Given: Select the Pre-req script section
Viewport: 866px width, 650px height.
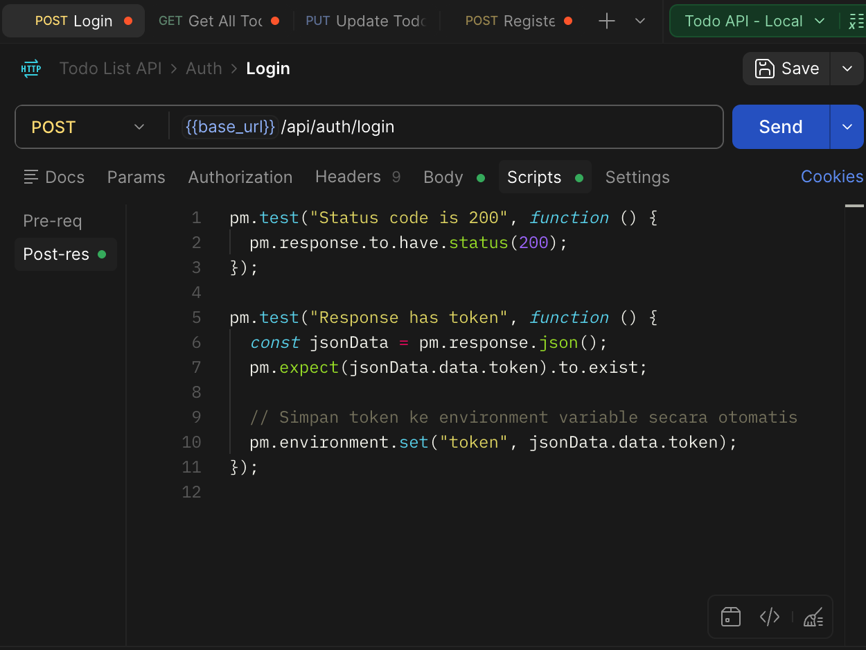Looking at the screenshot, I should point(53,221).
